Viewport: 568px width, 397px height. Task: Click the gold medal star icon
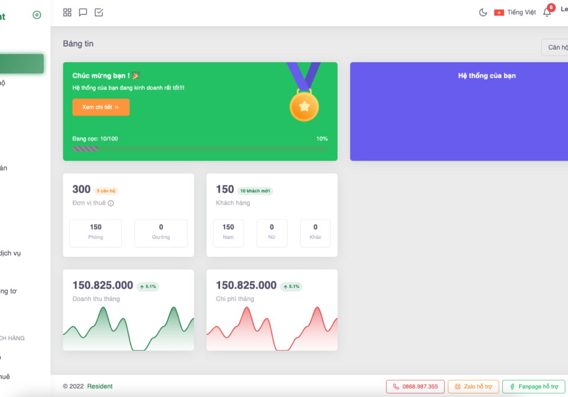(304, 106)
